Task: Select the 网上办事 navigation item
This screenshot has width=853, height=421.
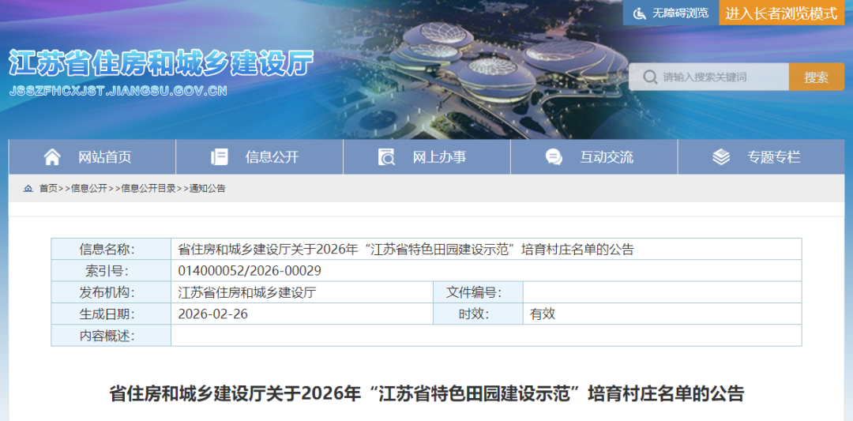Action: 439,157
